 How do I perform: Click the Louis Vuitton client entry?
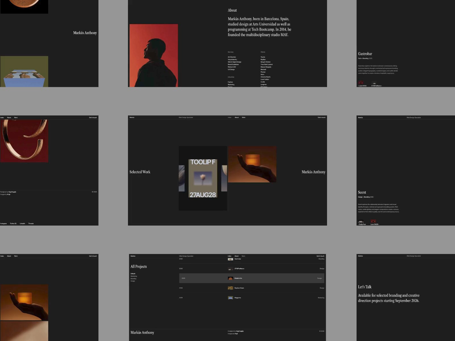(265, 80)
